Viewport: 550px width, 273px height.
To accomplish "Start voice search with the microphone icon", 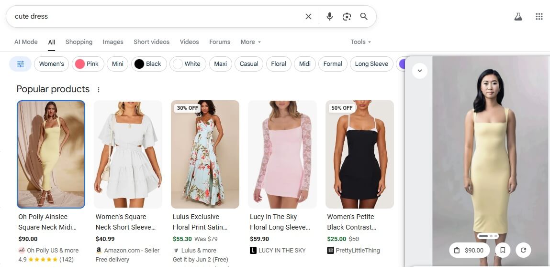I will 329,16.
